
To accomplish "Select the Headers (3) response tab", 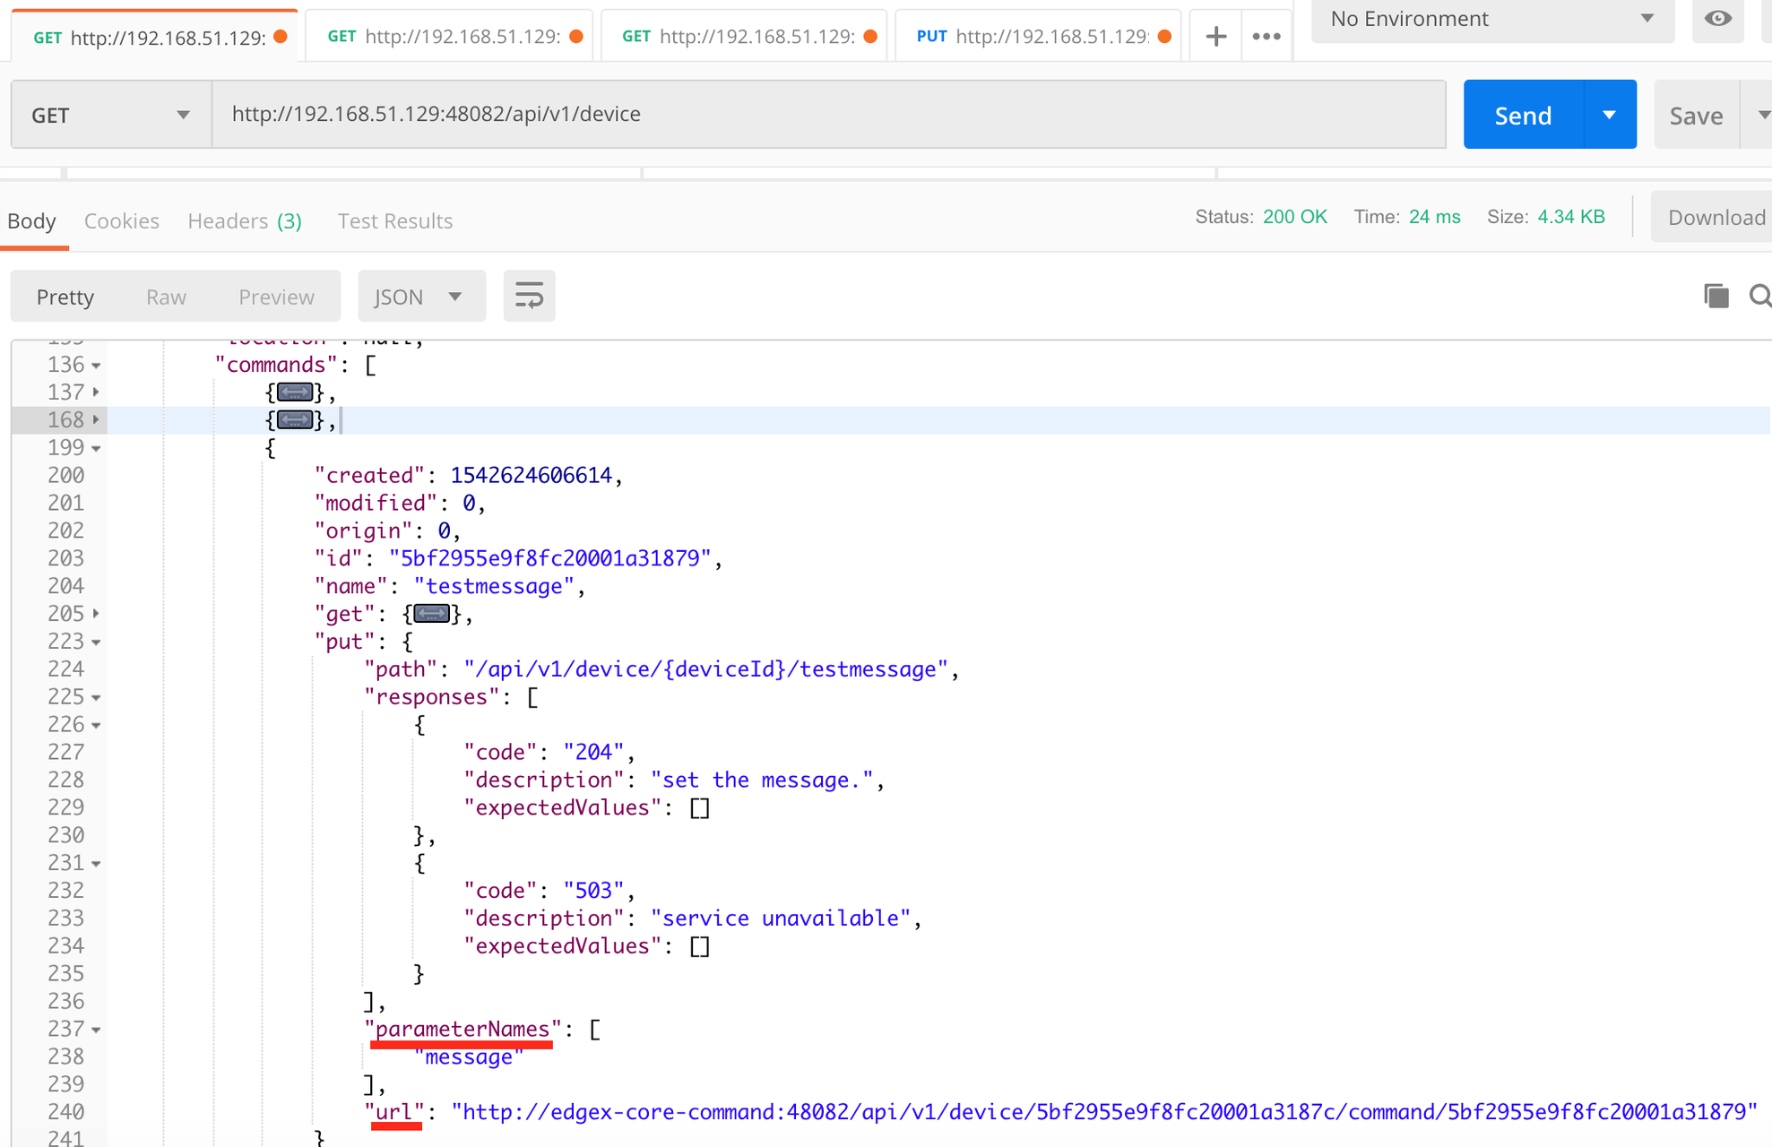I will click(245, 221).
